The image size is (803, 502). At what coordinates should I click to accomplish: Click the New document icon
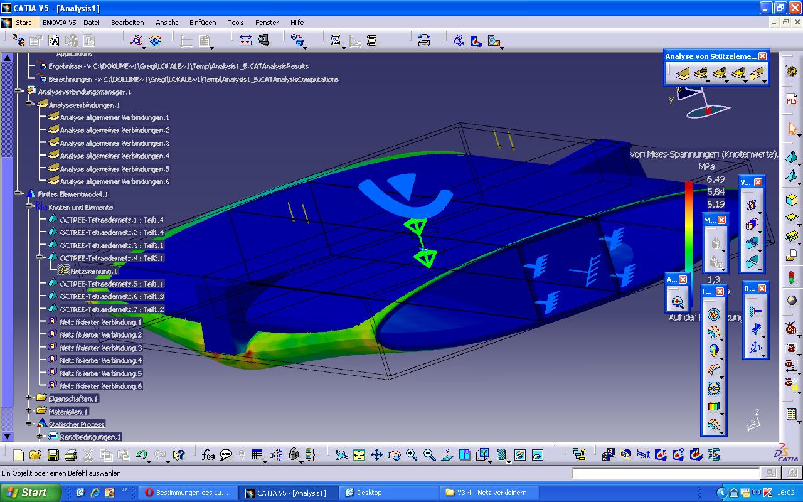pyautogui.click(x=18, y=455)
